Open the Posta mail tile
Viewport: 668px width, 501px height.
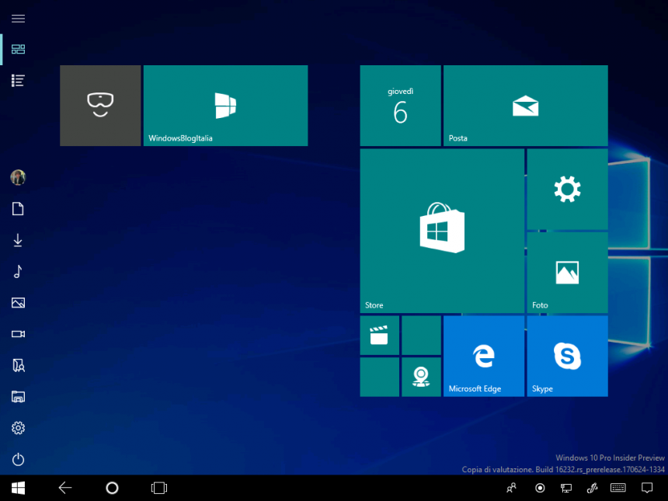point(525,106)
